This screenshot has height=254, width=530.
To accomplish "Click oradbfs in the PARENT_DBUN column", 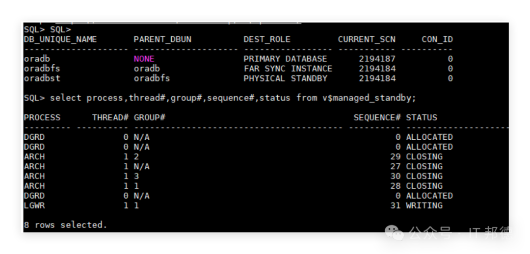I will (x=152, y=78).
